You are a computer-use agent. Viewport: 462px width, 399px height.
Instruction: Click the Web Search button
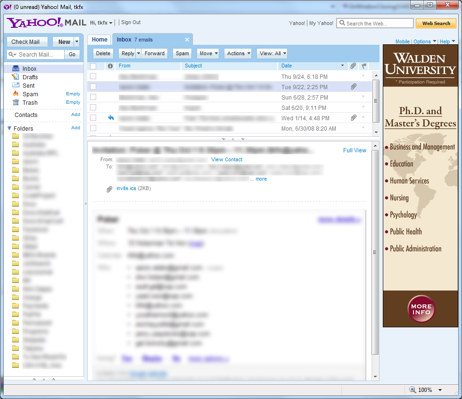tap(436, 23)
